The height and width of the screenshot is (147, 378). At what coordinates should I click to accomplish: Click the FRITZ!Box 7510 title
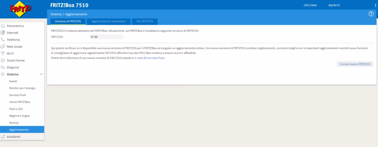coord(69,5)
